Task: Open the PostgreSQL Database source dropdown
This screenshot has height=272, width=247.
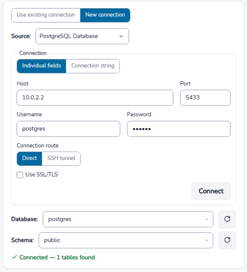Action: (x=82, y=36)
